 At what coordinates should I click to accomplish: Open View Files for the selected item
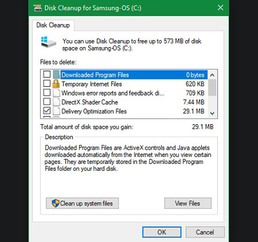click(x=188, y=203)
